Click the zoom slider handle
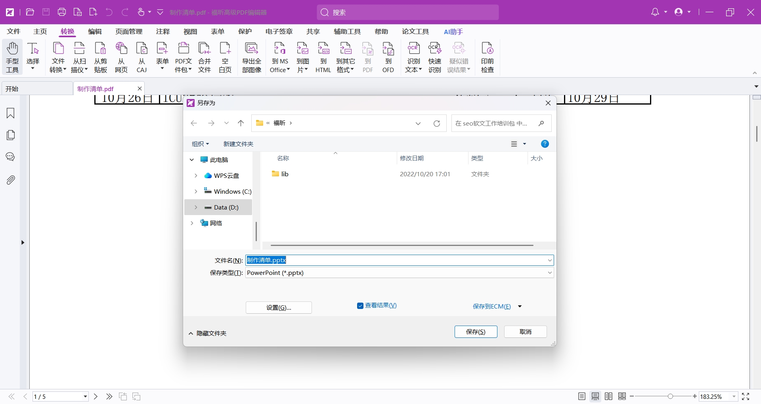This screenshot has height=404, width=761. (670, 396)
